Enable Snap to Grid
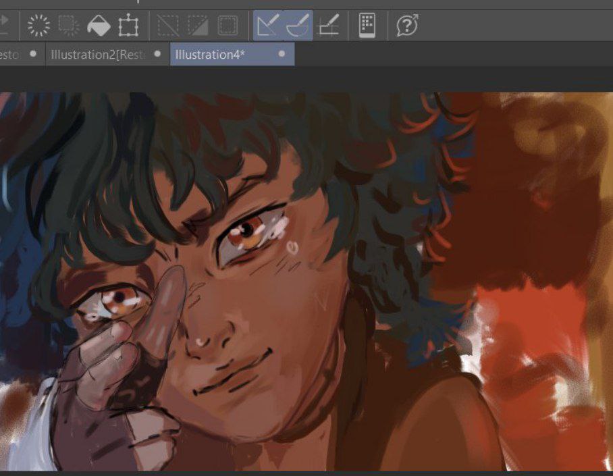Viewport: 613px width, 476px height. click(327, 26)
